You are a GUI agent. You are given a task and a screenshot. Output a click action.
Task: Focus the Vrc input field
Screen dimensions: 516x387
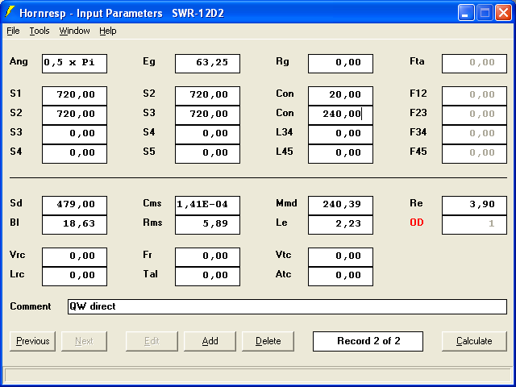pos(74,257)
